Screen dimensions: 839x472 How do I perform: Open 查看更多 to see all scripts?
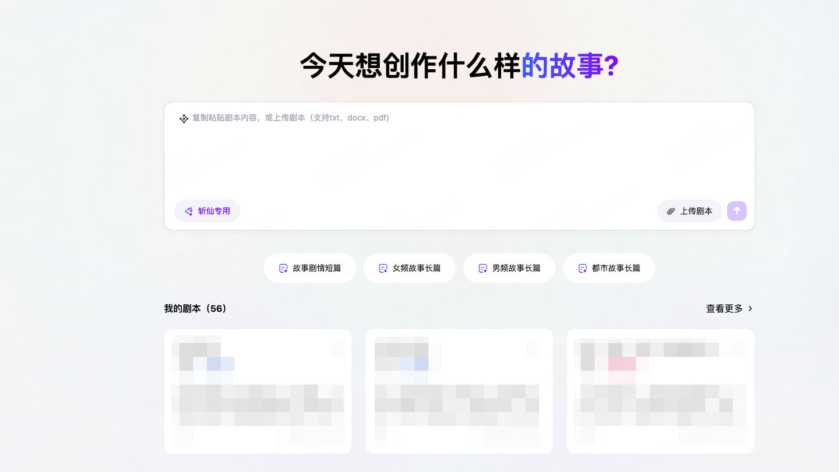click(x=723, y=308)
